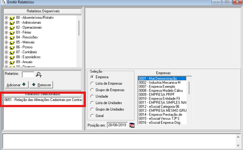Screen dimensions: 243x150
Task: Click folder icon of 04 - Rescisões
Action: (x=12, y=37)
